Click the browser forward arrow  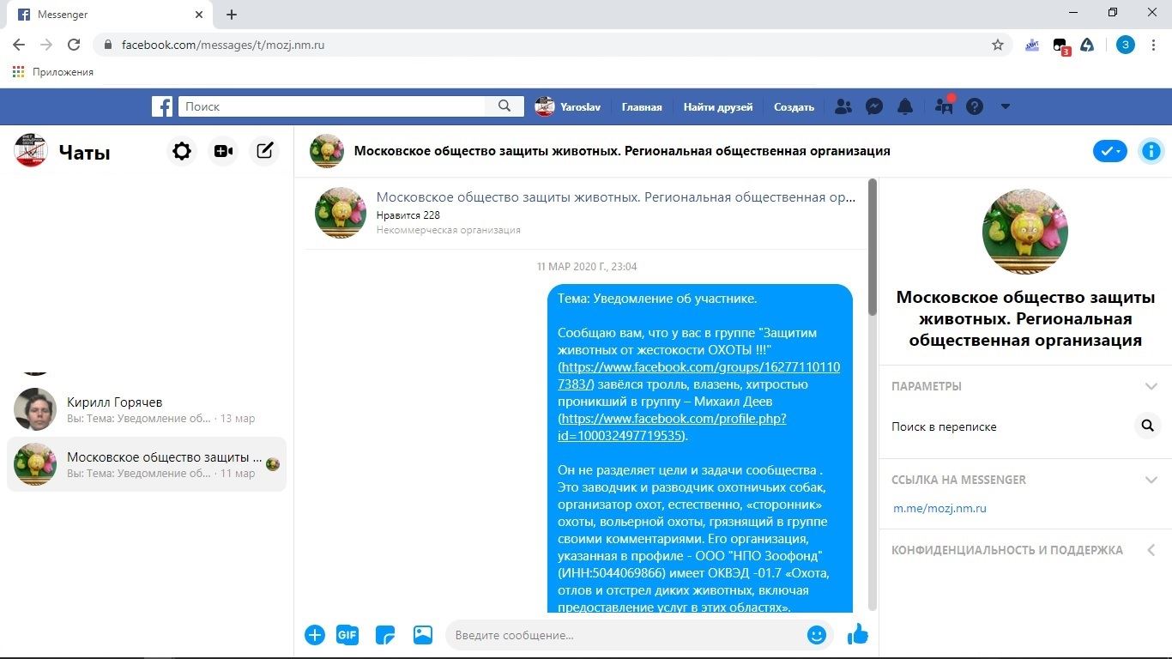(x=46, y=45)
